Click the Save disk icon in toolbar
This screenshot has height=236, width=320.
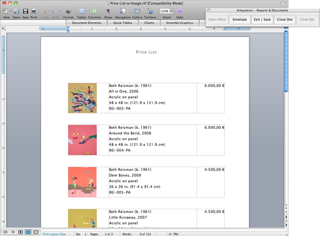(25, 11)
